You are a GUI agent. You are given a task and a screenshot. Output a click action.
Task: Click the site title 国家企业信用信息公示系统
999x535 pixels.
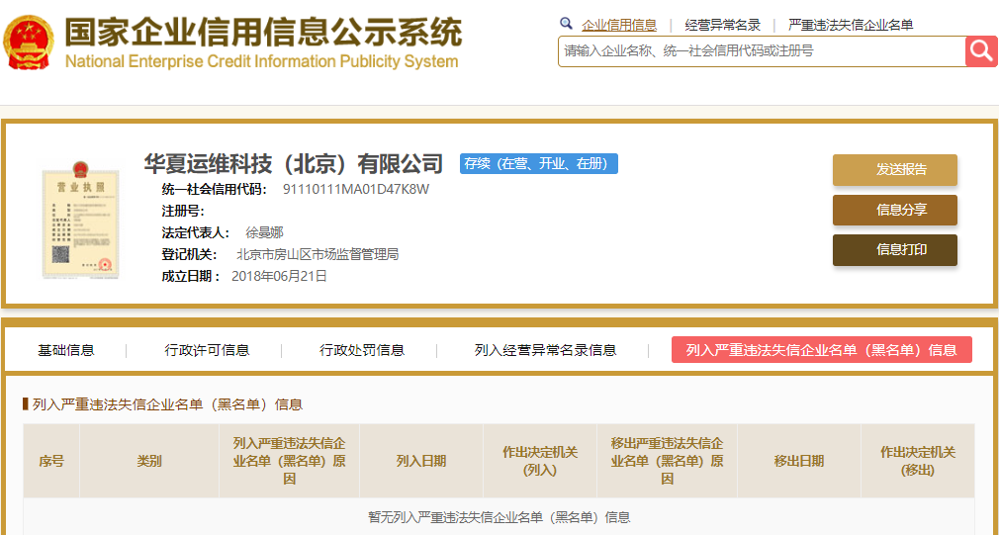pos(263,32)
